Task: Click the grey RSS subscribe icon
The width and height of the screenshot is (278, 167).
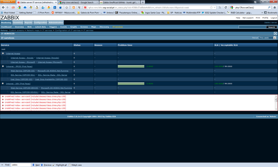Action: (x=220, y=7)
